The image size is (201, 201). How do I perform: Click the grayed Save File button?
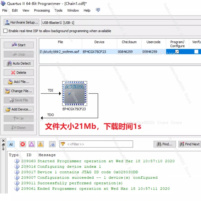(x=19, y=100)
